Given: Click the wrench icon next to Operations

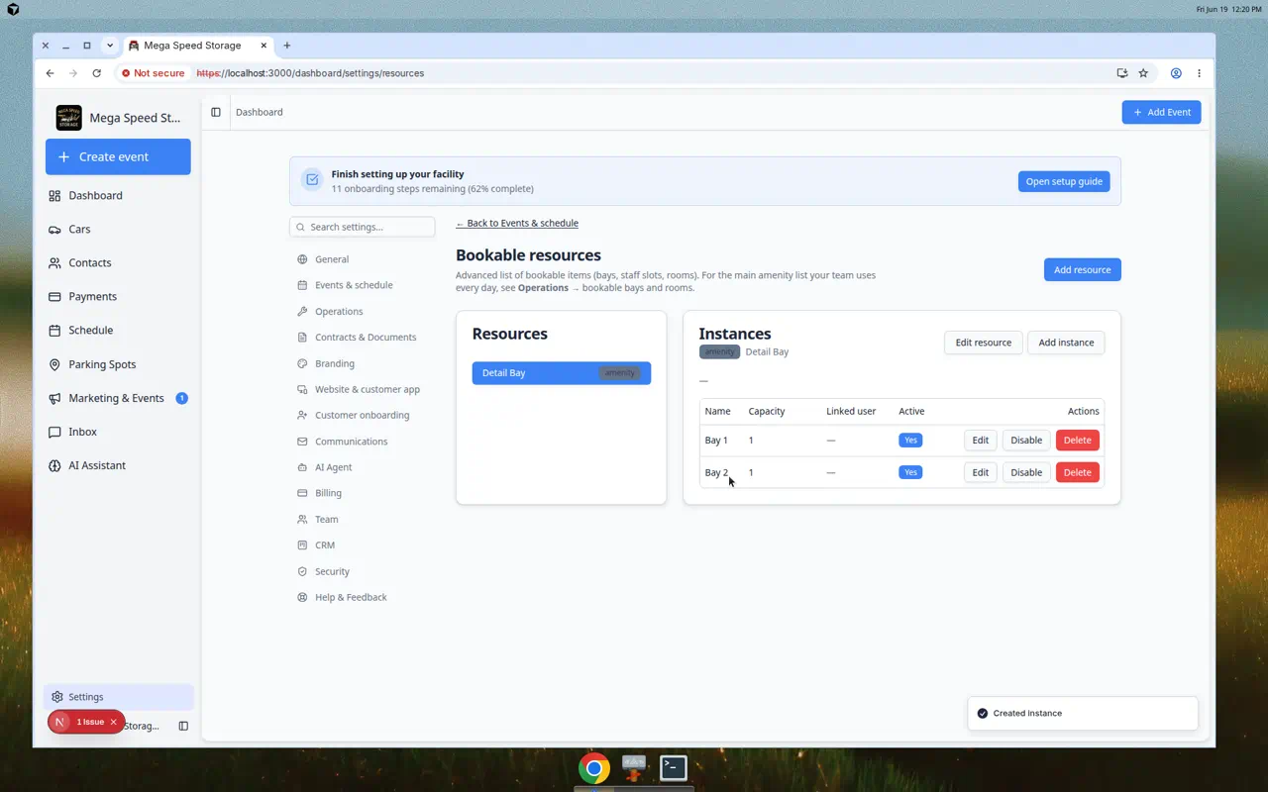Looking at the screenshot, I should click(302, 311).
